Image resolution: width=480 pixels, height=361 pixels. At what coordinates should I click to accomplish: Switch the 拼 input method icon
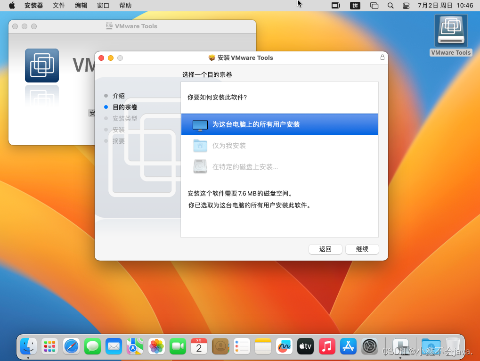[355, 6]
